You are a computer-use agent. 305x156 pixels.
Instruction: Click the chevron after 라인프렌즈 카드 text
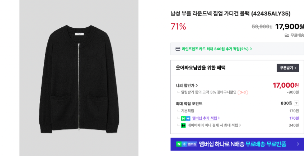click(251, 49)
